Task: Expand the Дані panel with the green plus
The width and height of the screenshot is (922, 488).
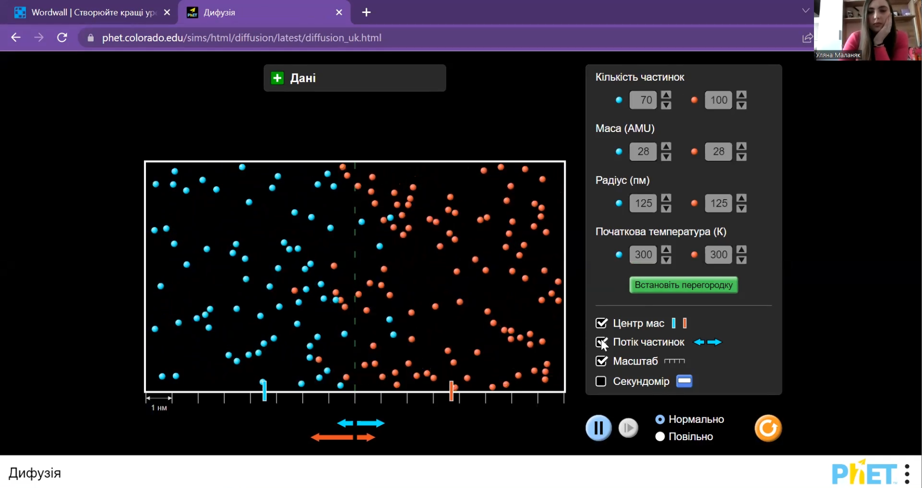Action: [x=277, y=78]
